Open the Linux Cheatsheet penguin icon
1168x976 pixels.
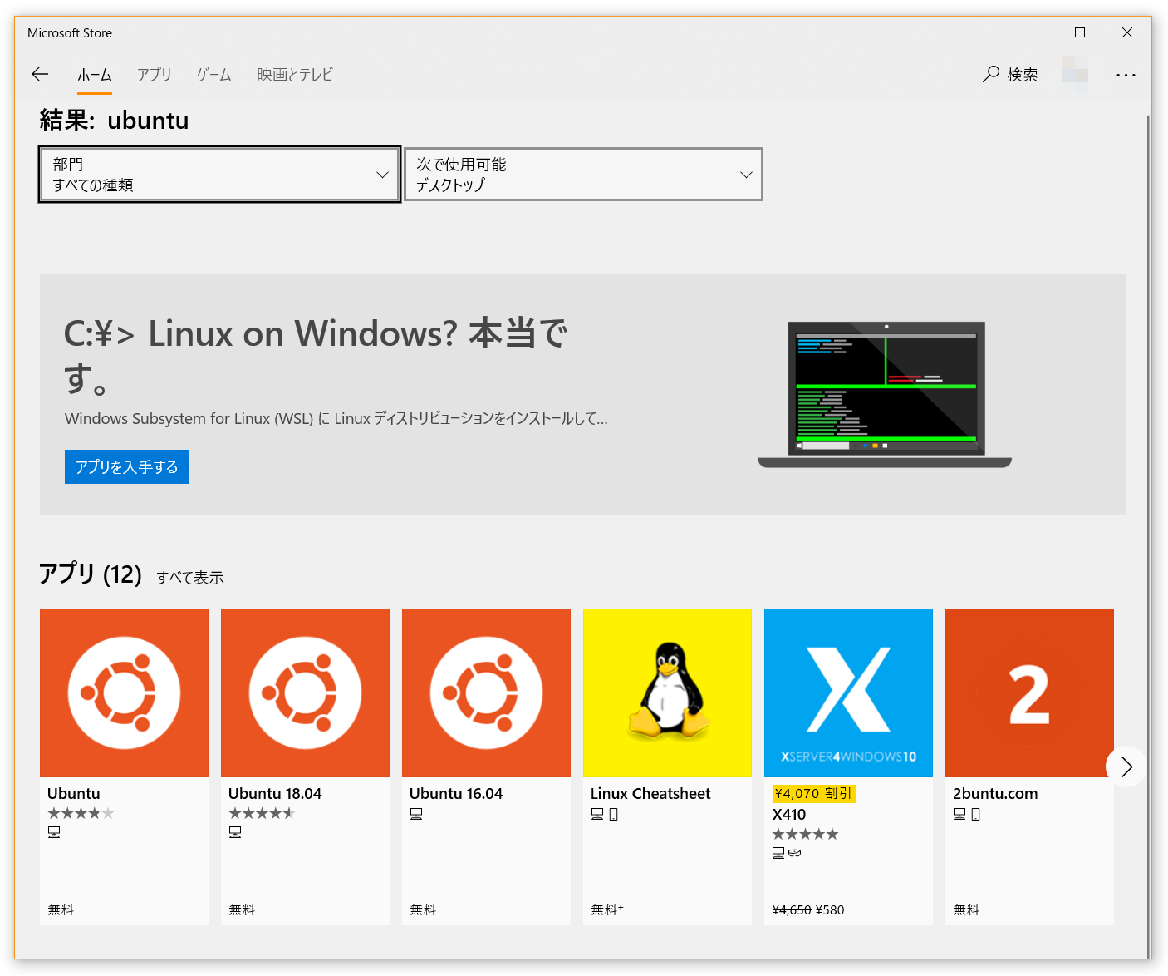click(x=667, y=693)
